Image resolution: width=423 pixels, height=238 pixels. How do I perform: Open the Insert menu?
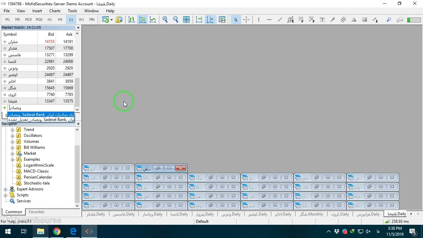37,11
